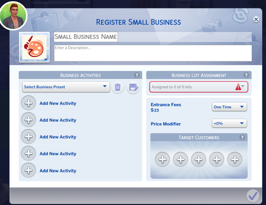The height and width of the screenshot is (205, 266).
Task: Open Target Customers help question mark
Action: click(x=242, y=138)
